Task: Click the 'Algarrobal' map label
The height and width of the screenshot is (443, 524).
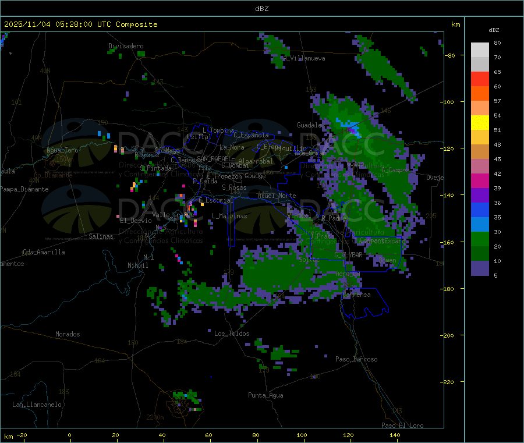Action: [x=256, y=161]
